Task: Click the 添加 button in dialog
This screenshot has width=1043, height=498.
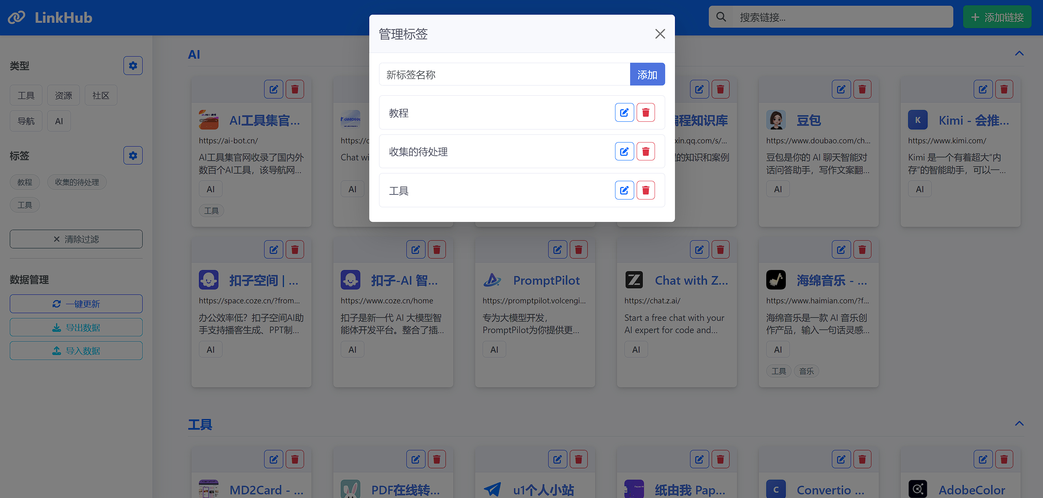Action: [x=647, y=74]
